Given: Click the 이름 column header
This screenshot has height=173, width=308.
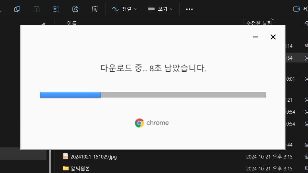Looking at the screenshot, I should tap(72, 23).
